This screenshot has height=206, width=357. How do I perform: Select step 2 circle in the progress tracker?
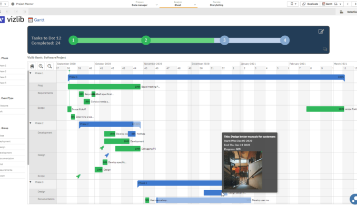click(146, 40)
